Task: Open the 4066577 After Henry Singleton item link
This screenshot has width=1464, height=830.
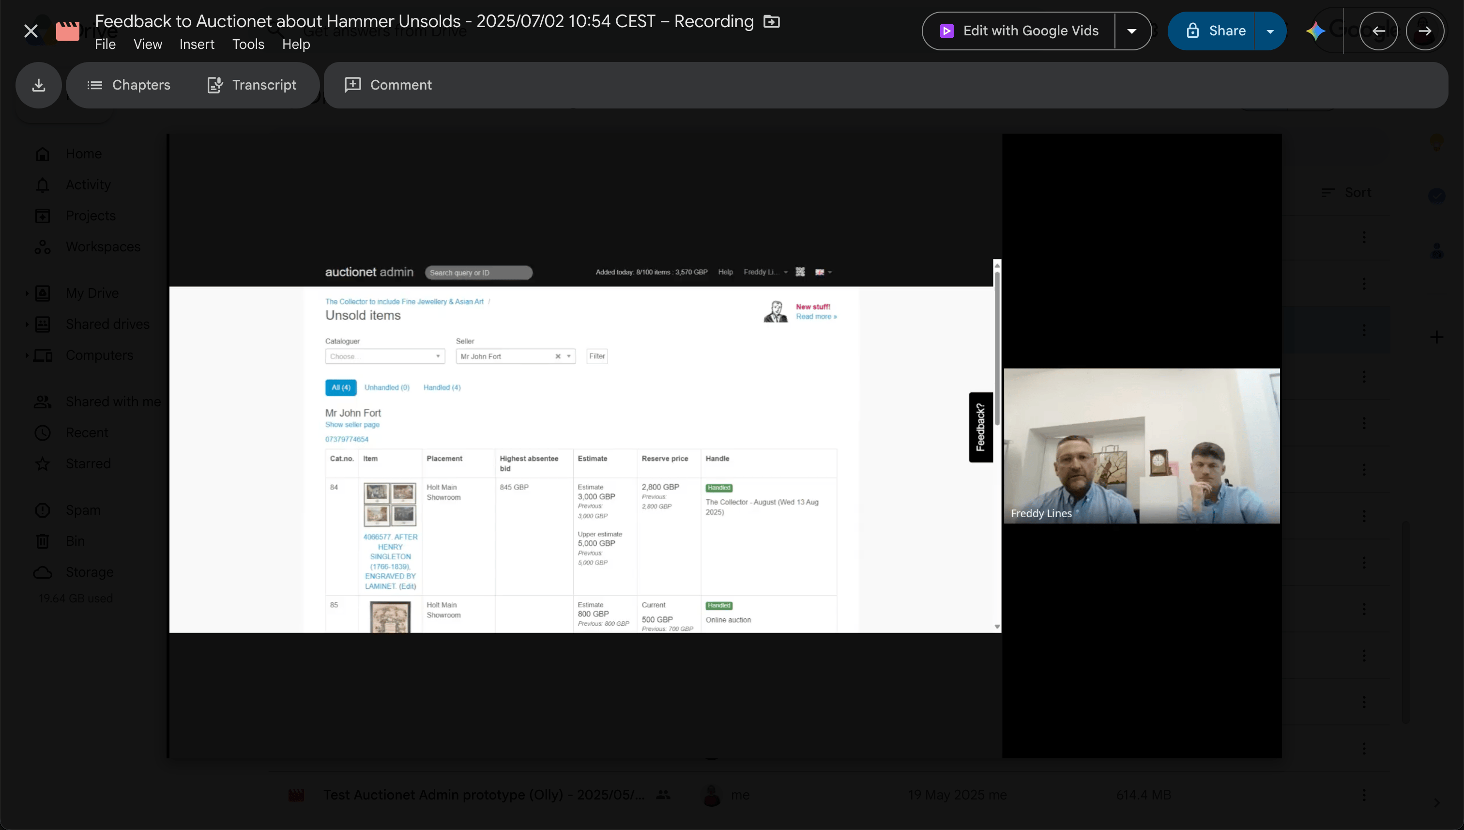Action: tap(390, 562)
